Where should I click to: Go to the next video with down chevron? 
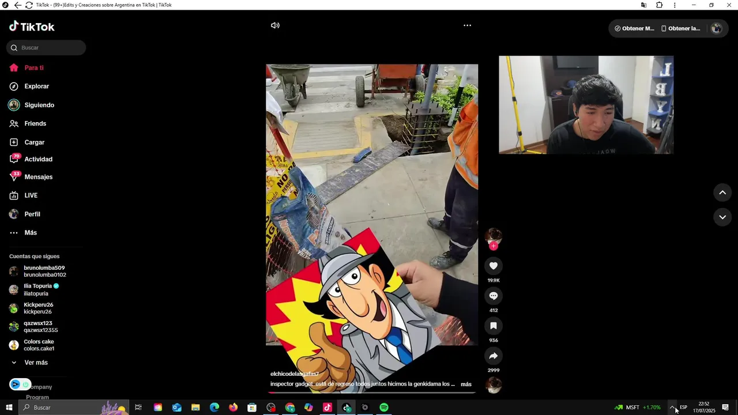pyautogui.click(x=722, y=217)
